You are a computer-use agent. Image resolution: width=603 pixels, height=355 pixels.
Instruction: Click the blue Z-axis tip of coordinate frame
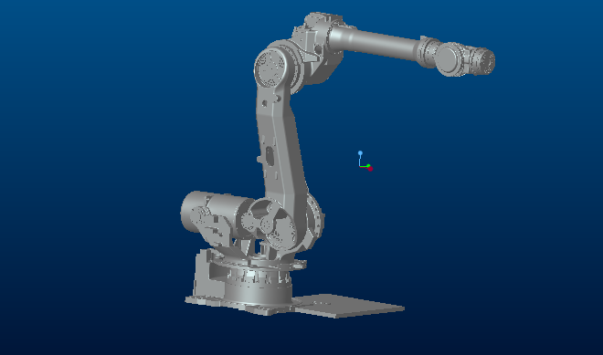360,153
